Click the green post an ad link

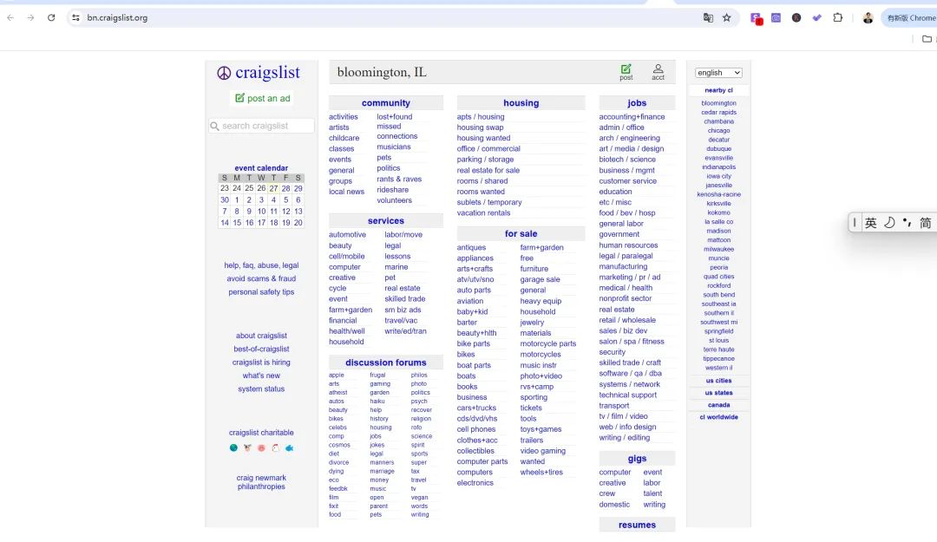point(262,98)
